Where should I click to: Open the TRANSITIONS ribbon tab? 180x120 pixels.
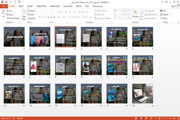[41, 6]
